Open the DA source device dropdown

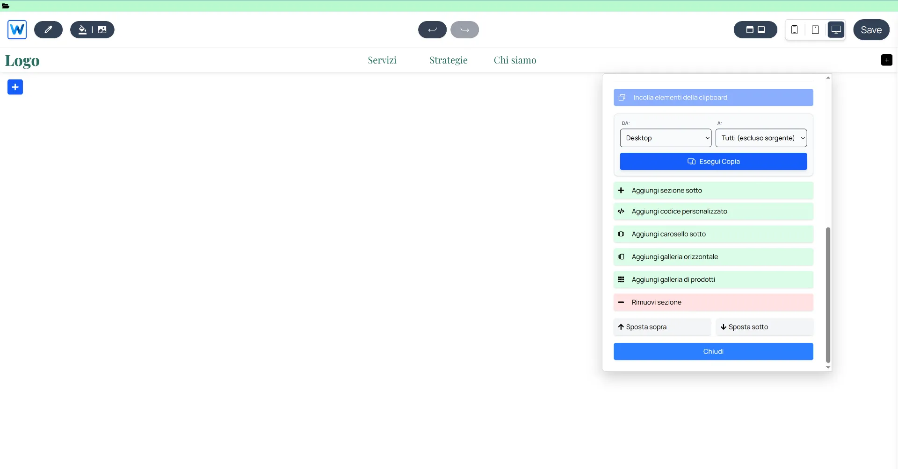666,138
